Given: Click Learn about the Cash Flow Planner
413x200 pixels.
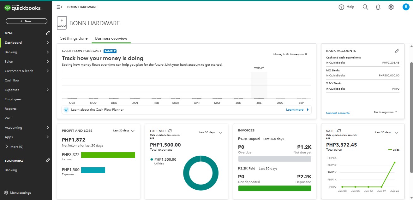Looking at the screenshot, I should tap(97, 110).
